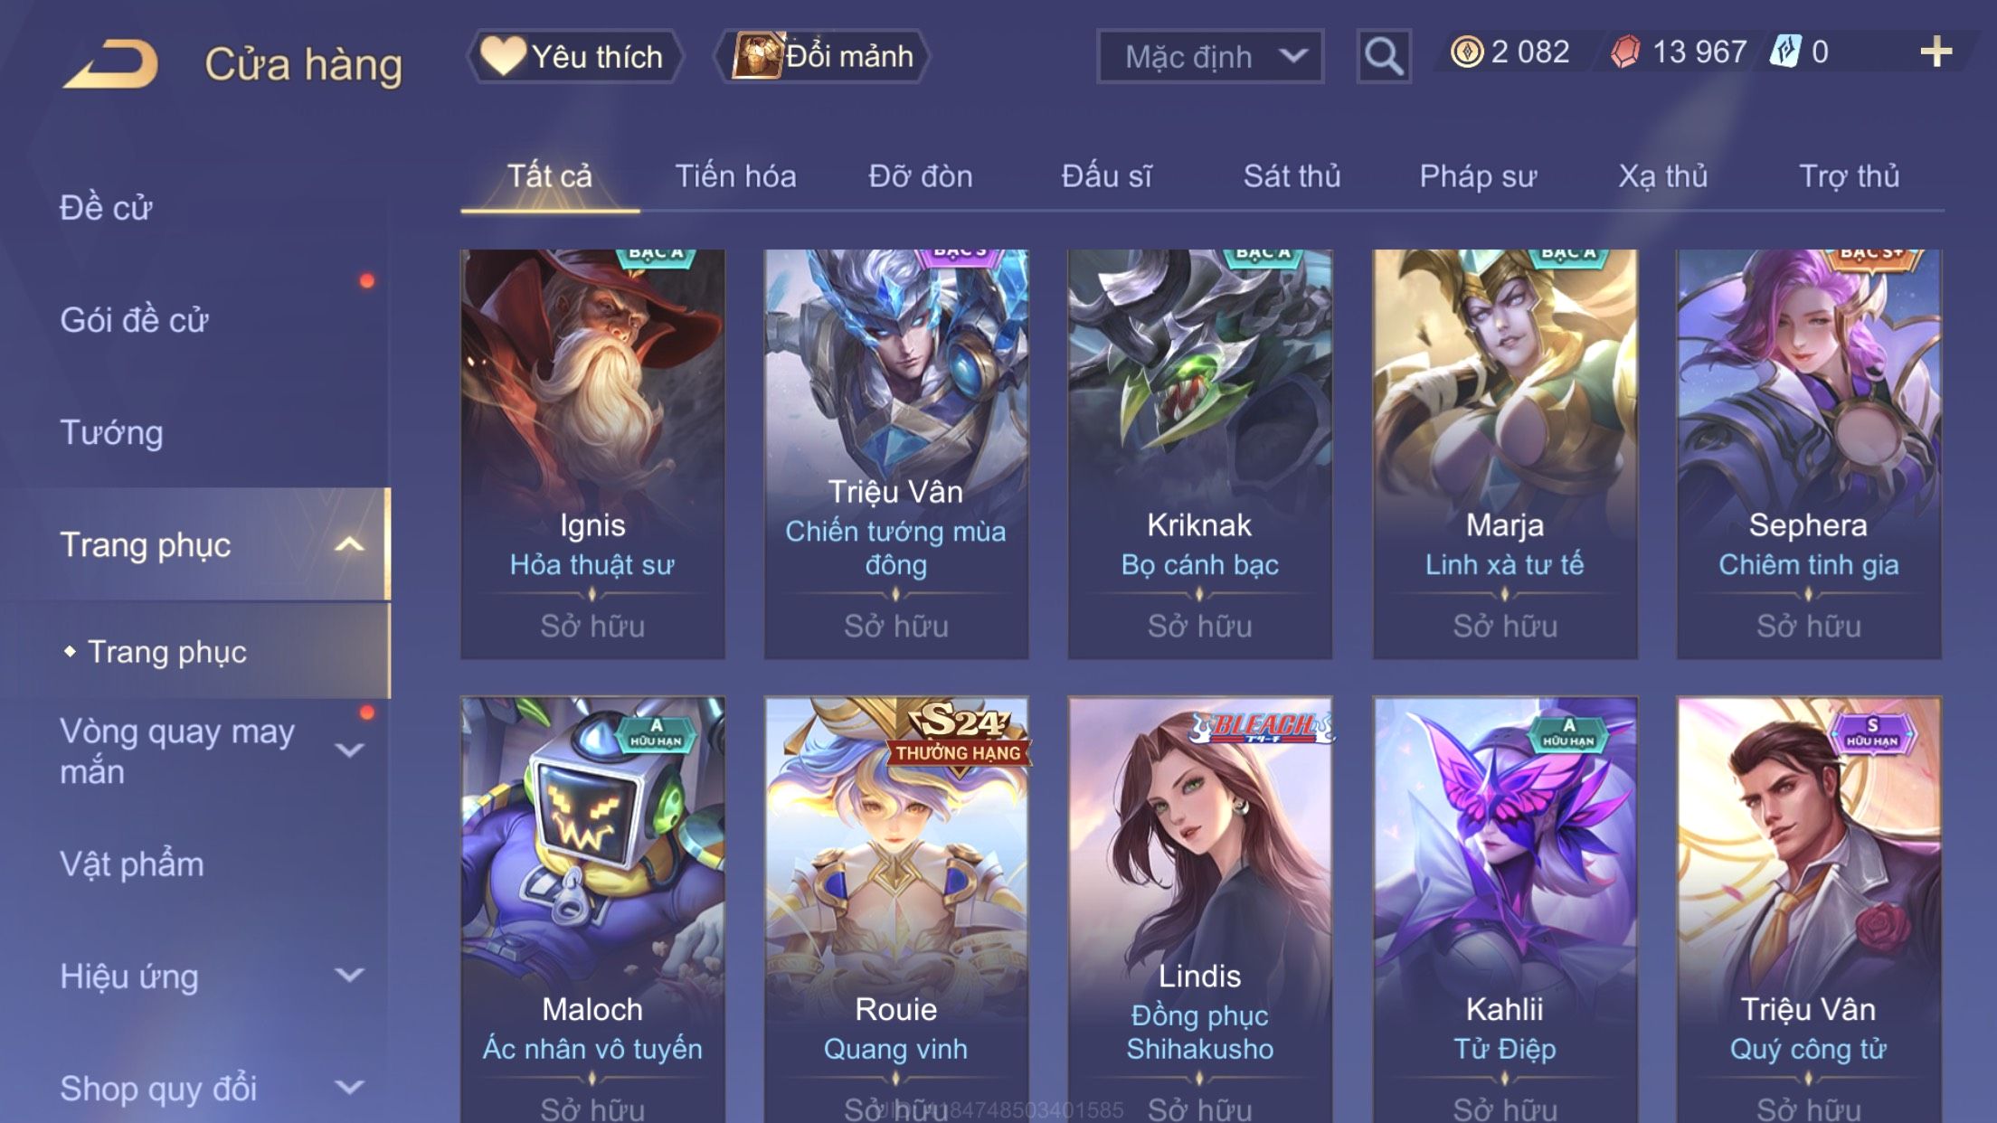Select the Ignis Hỏa thuật sư skin card
Screen dimensions: 1997x1123
pos(592,454)
